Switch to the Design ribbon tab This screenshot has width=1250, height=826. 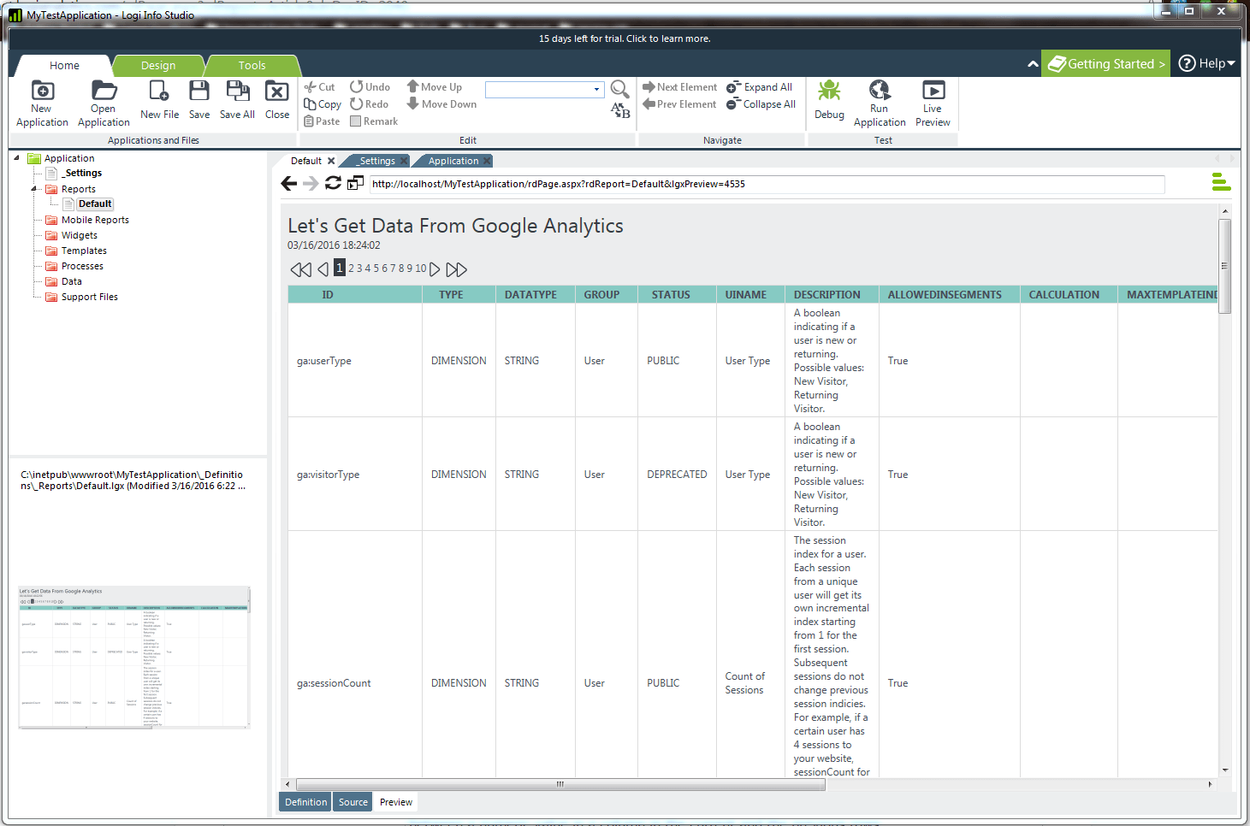(x=159, y=65)
